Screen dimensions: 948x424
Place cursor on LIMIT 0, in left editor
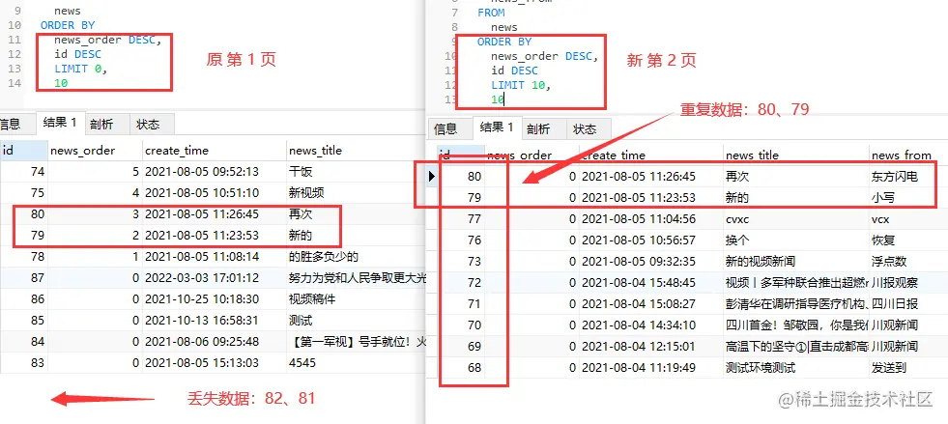[x=80, y=69]
